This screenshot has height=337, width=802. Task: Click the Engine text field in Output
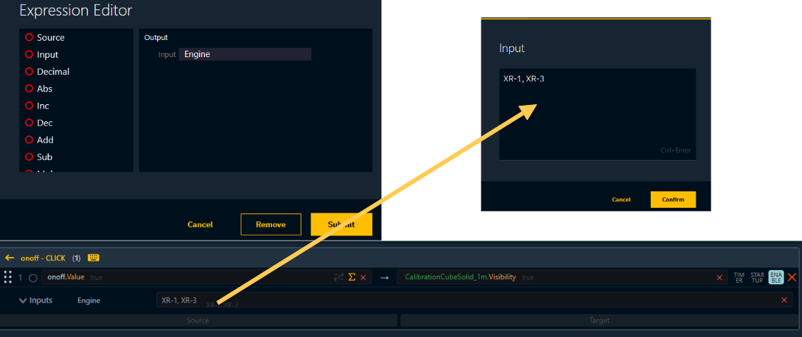[x=245, y=54]
